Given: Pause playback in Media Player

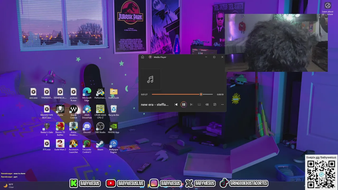Looking at the screenshot, I should point(184,104).
